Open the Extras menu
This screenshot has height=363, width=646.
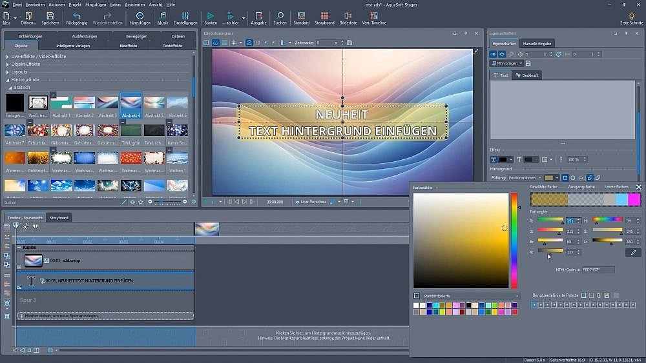point(115,4)
